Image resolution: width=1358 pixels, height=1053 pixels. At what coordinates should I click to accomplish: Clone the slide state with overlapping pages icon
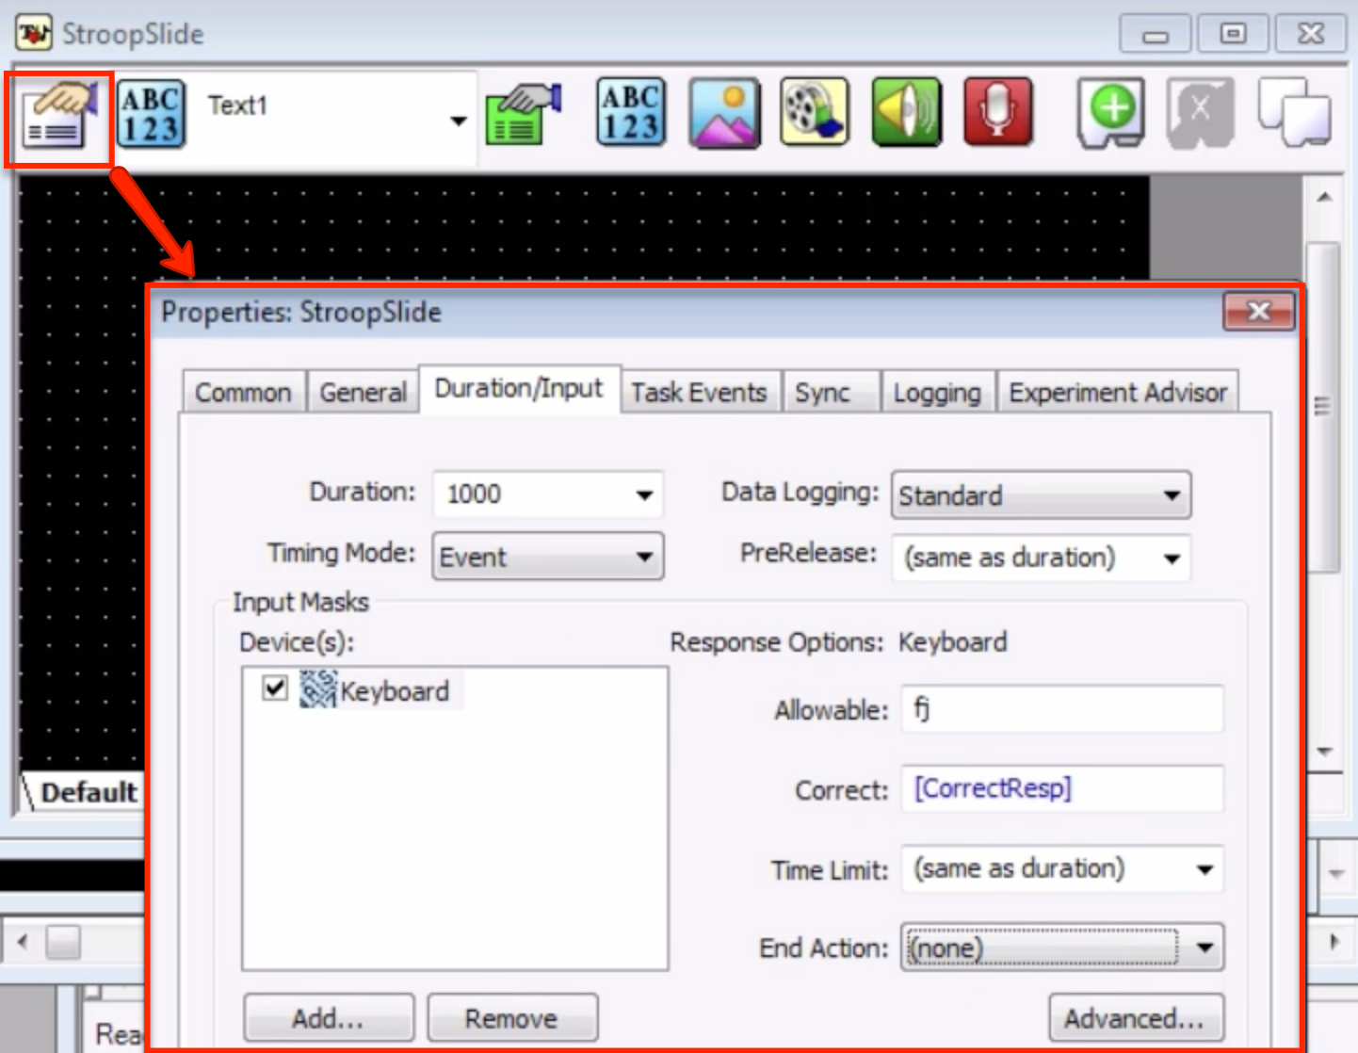1294,113
